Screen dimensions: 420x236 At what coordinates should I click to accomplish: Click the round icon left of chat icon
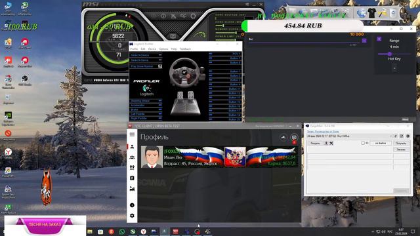point(283,138)
